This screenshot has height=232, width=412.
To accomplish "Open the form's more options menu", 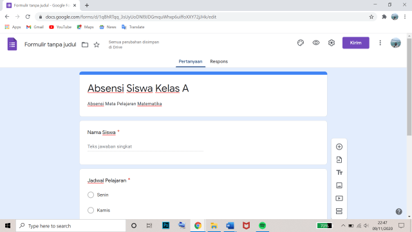I will pyautogui.click(x=380, y=43).
